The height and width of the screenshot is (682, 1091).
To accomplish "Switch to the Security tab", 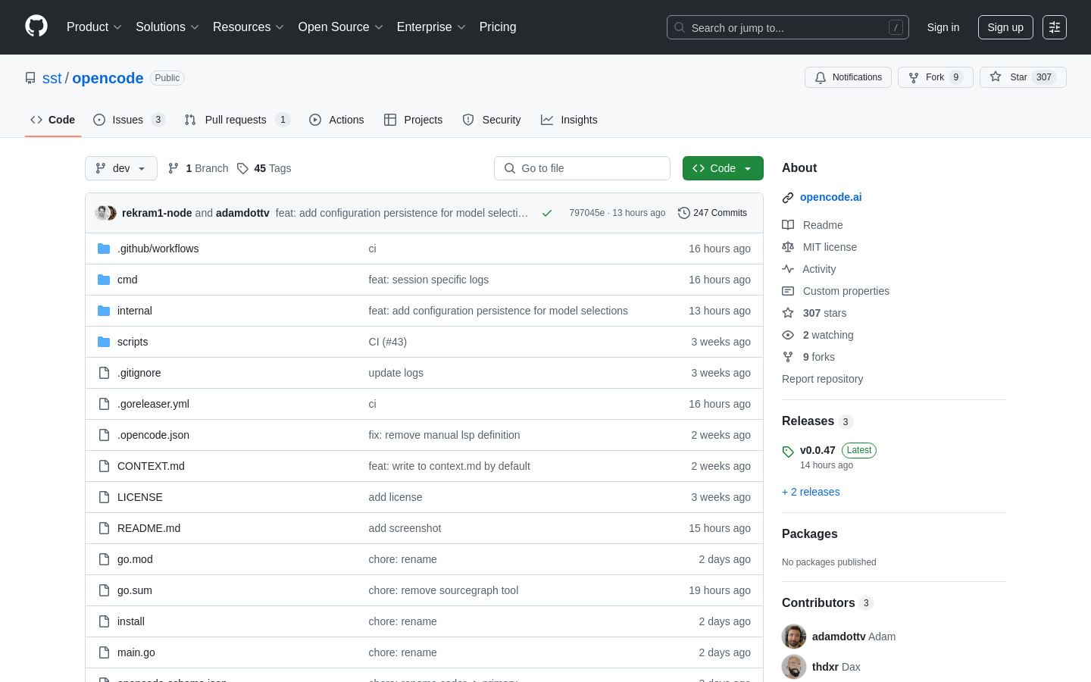I will point(492,120).
